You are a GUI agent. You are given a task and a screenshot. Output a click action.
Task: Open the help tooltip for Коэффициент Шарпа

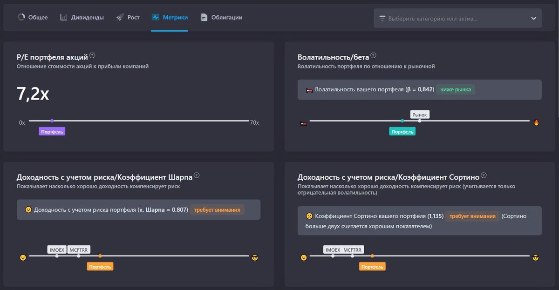click(197, 175)
